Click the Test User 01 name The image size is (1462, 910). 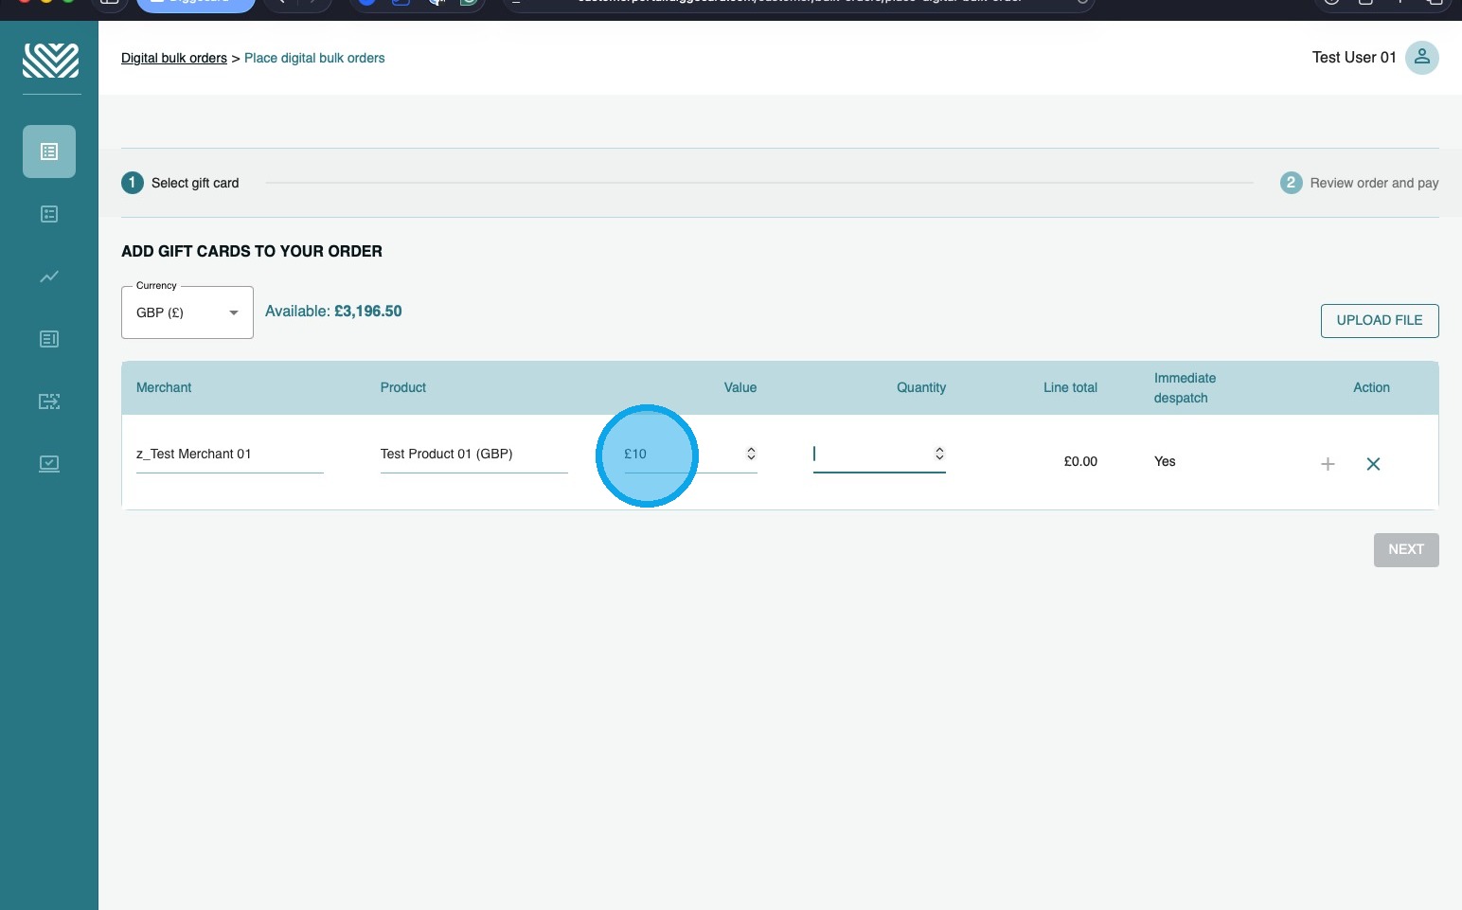1354,58
